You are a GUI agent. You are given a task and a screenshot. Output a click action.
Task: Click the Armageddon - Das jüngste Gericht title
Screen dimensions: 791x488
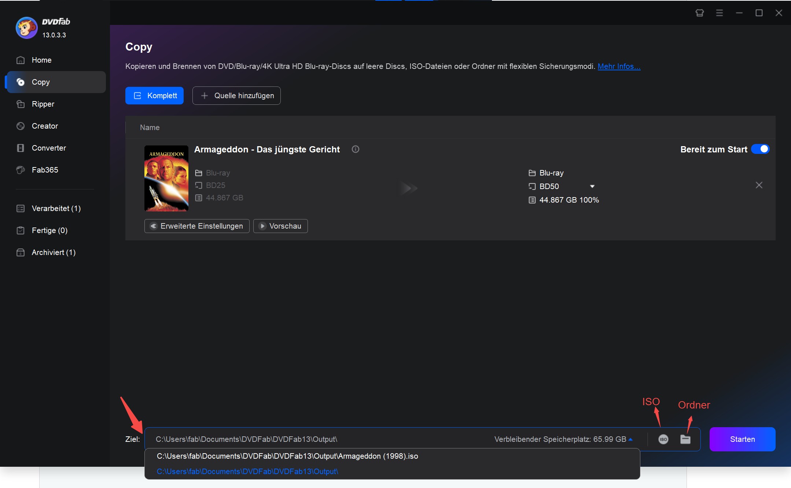(x=267, y=149)
